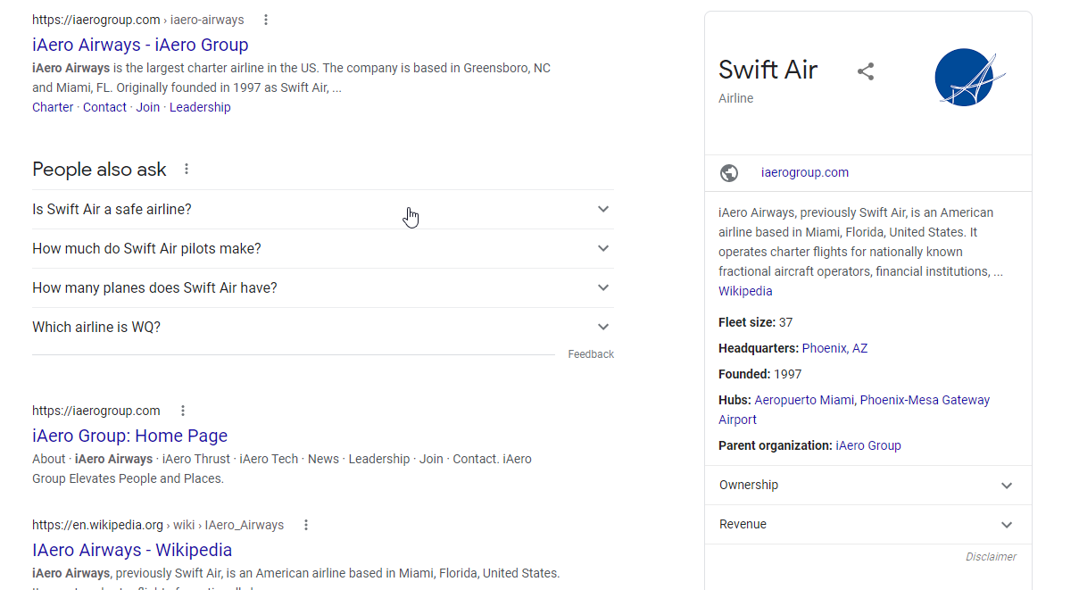Click the 'Founded: 1997' fact

pos(760,374)
